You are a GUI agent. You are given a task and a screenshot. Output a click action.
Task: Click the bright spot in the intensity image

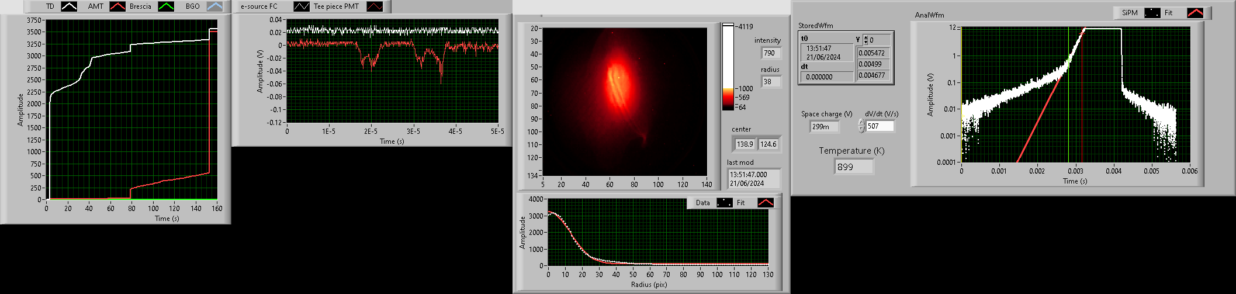(x=618, y=78)
